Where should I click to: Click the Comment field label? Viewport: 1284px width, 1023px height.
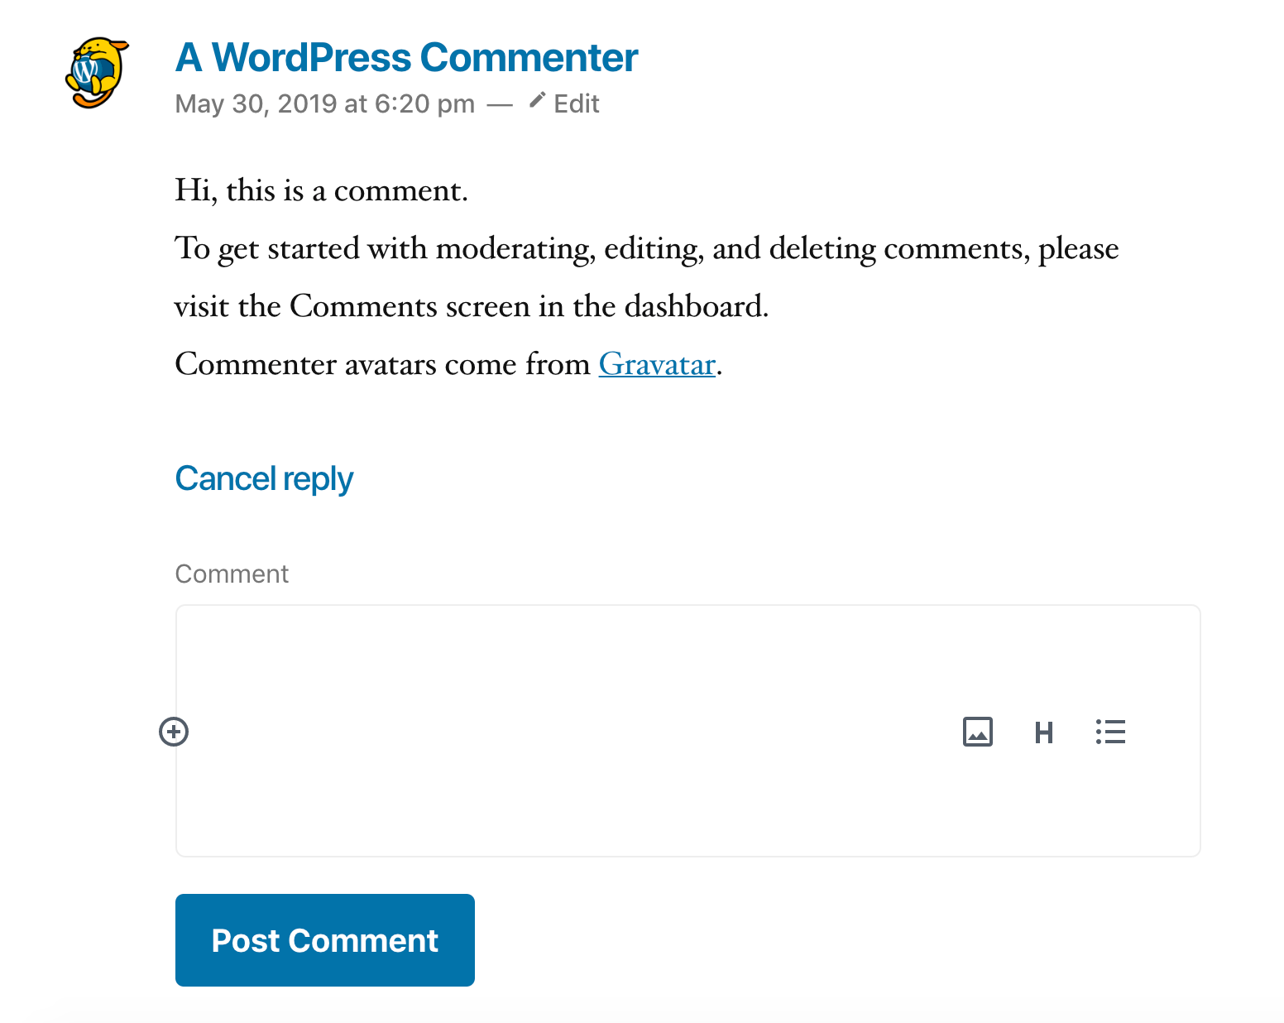(x=232, y=574)
